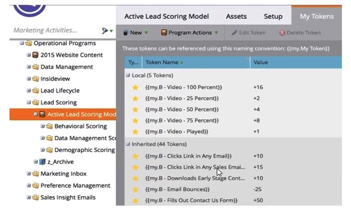This screenshot has width=351, height=210.
Task: Expand the Demographic Scoring node
Action: click(43, 150)
